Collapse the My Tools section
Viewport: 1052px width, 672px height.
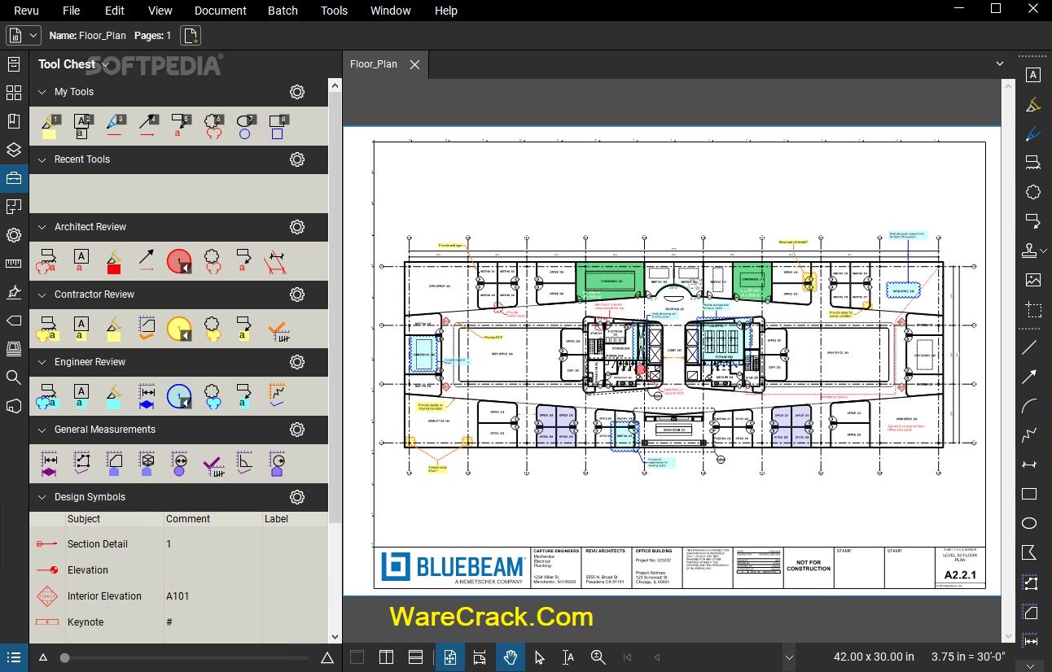(42, 92)
